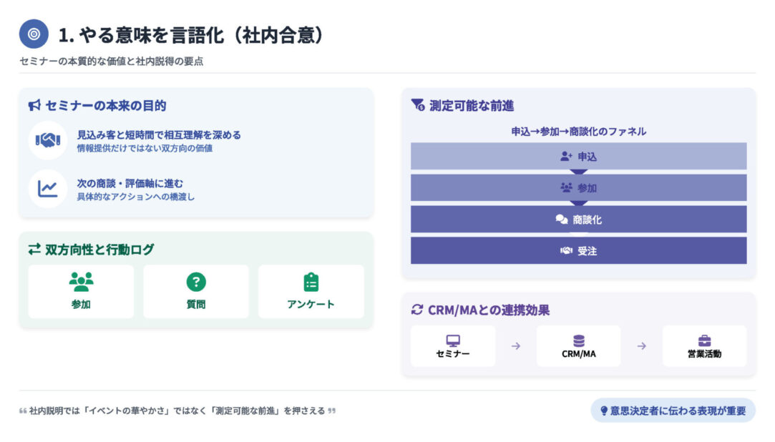Select the 申込 funnel stage bar
Image resolution: width=775 pixels, height=442 pixels.
(578, 156)
